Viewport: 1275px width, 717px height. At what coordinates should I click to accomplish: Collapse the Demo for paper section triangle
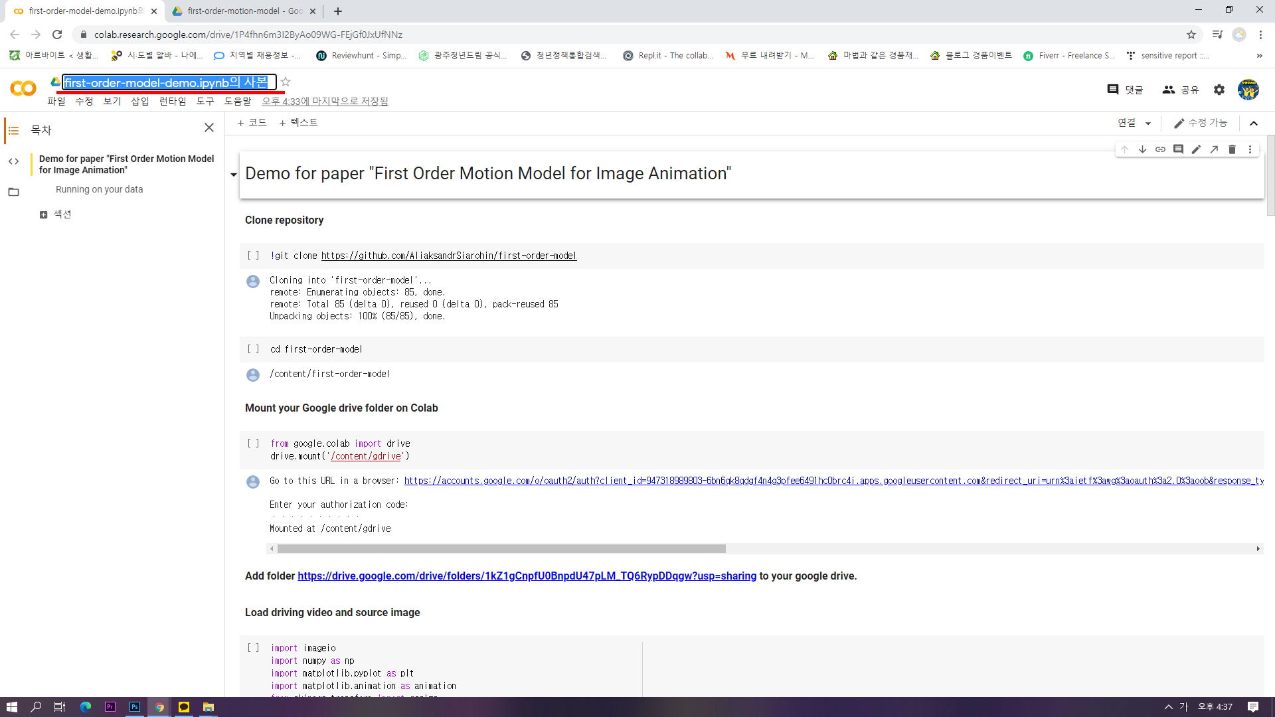point(234,175)
